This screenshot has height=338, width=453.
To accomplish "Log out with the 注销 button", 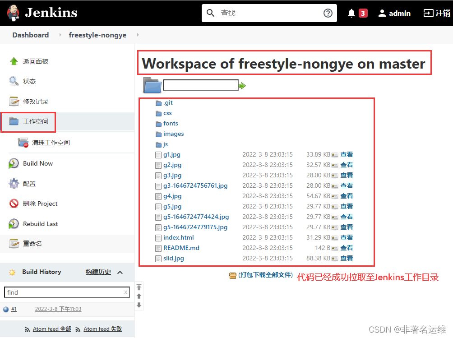I will coord(437,13).
